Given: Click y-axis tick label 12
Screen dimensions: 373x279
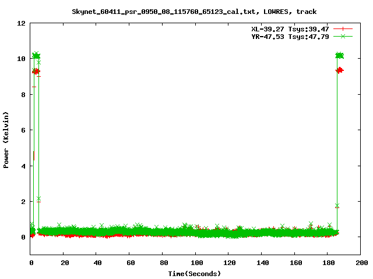Looking at the screenshot, I should coord(21,23).
